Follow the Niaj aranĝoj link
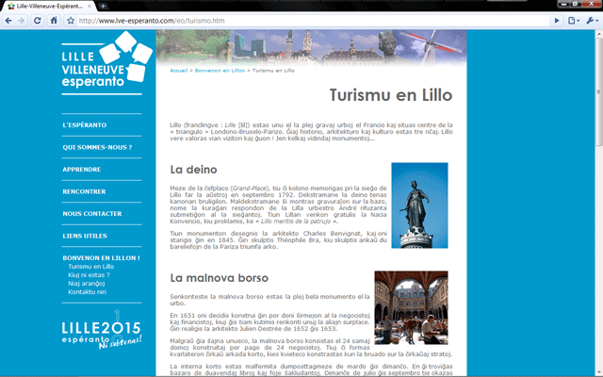The height and width of the screenshot is (377, 603). pos(87,284)
